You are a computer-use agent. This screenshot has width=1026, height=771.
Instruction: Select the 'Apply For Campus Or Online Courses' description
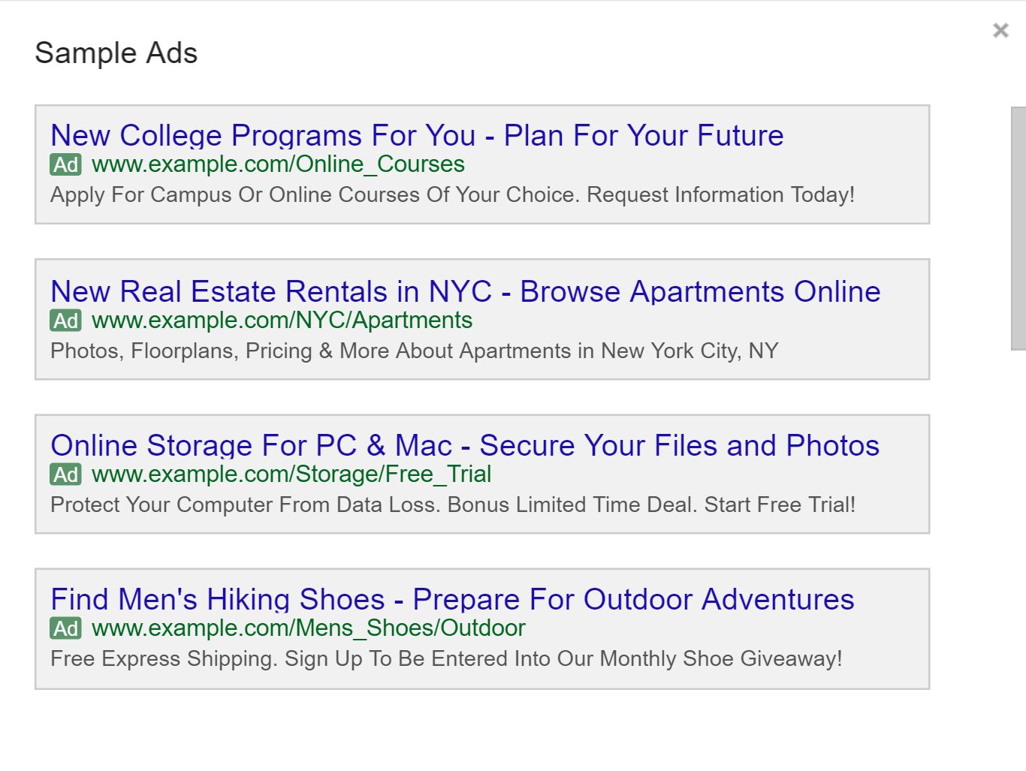coord(452,195)
